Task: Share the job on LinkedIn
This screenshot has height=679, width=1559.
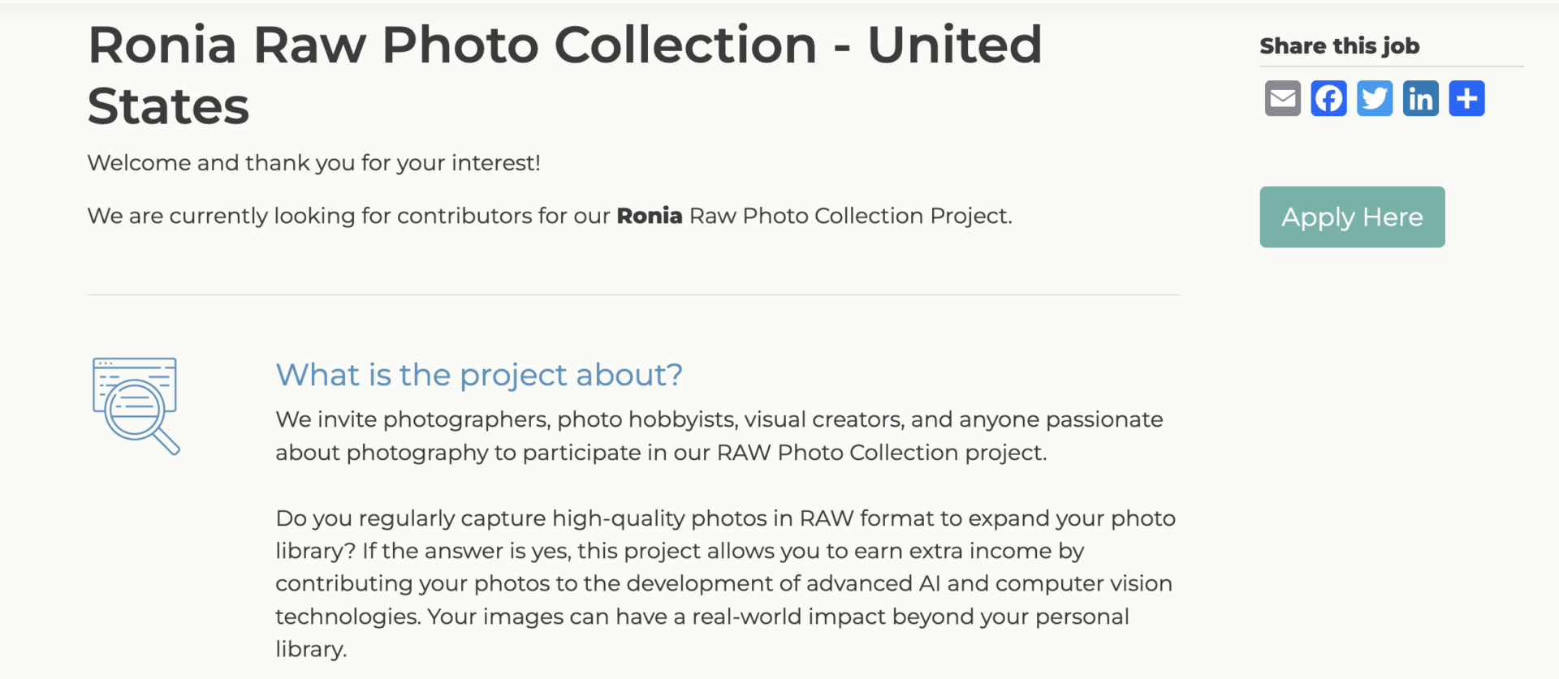Action: pyautogui.click(x=1421, y=98)
